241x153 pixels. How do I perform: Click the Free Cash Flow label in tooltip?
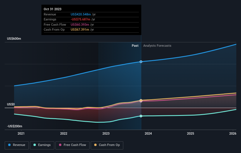(55, 25)
